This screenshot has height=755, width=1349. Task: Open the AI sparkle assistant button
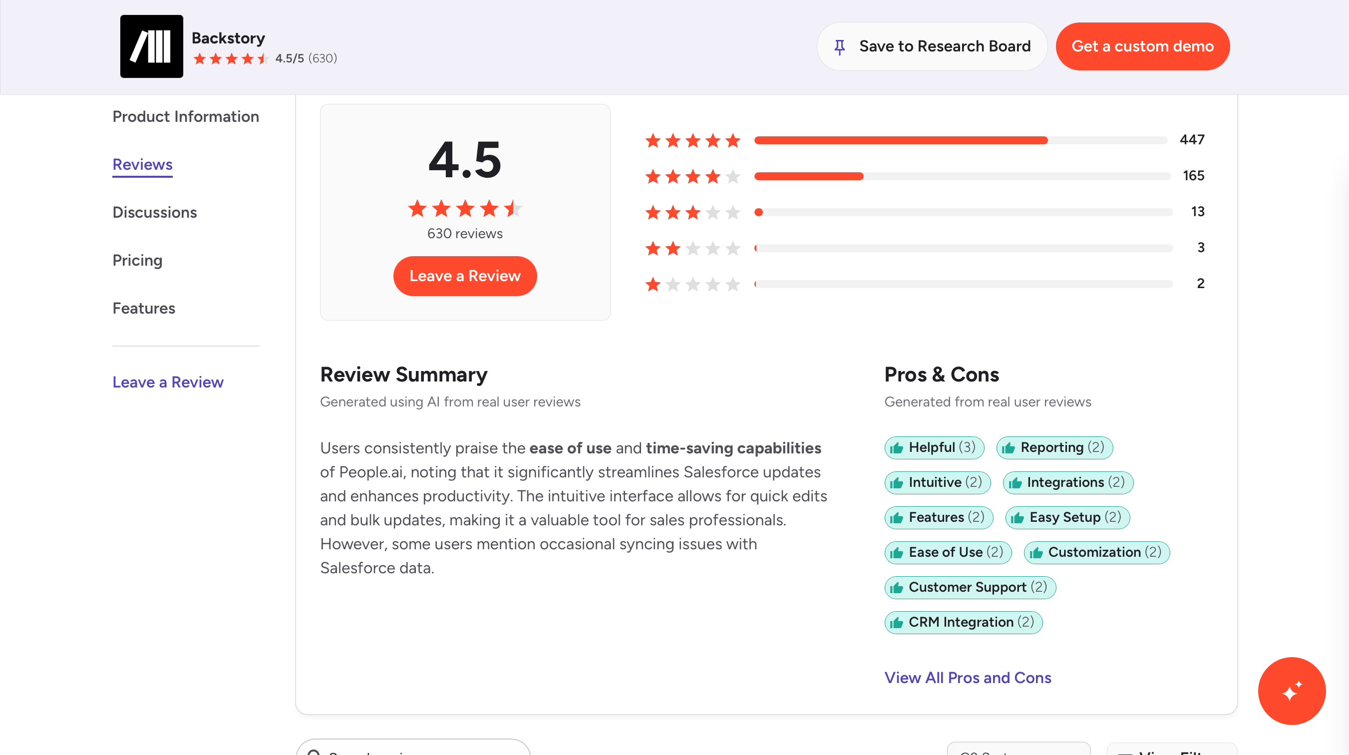pyautogui.click(x=1291, y=691)
